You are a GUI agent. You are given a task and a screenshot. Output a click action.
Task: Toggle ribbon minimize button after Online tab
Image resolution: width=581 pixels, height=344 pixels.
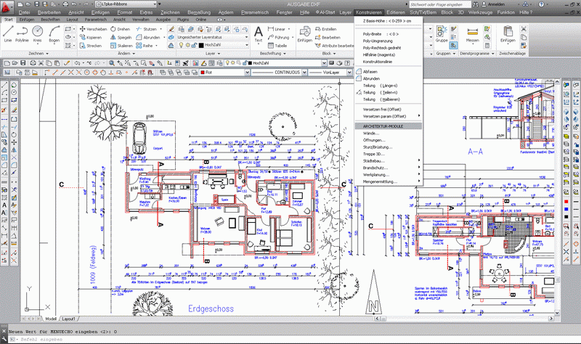220,20
